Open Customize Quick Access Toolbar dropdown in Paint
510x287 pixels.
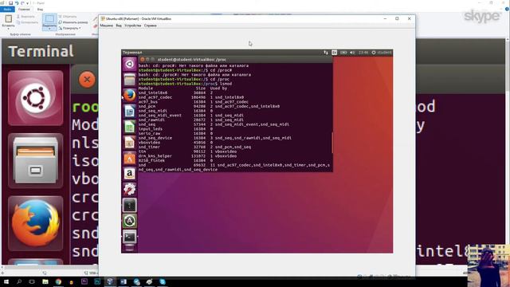[28, 3]
